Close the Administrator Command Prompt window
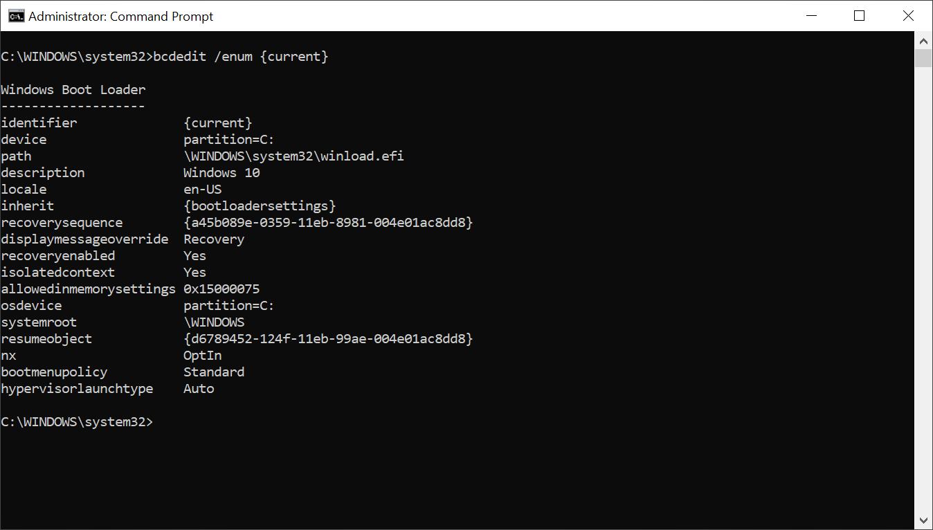 [908, 16]
